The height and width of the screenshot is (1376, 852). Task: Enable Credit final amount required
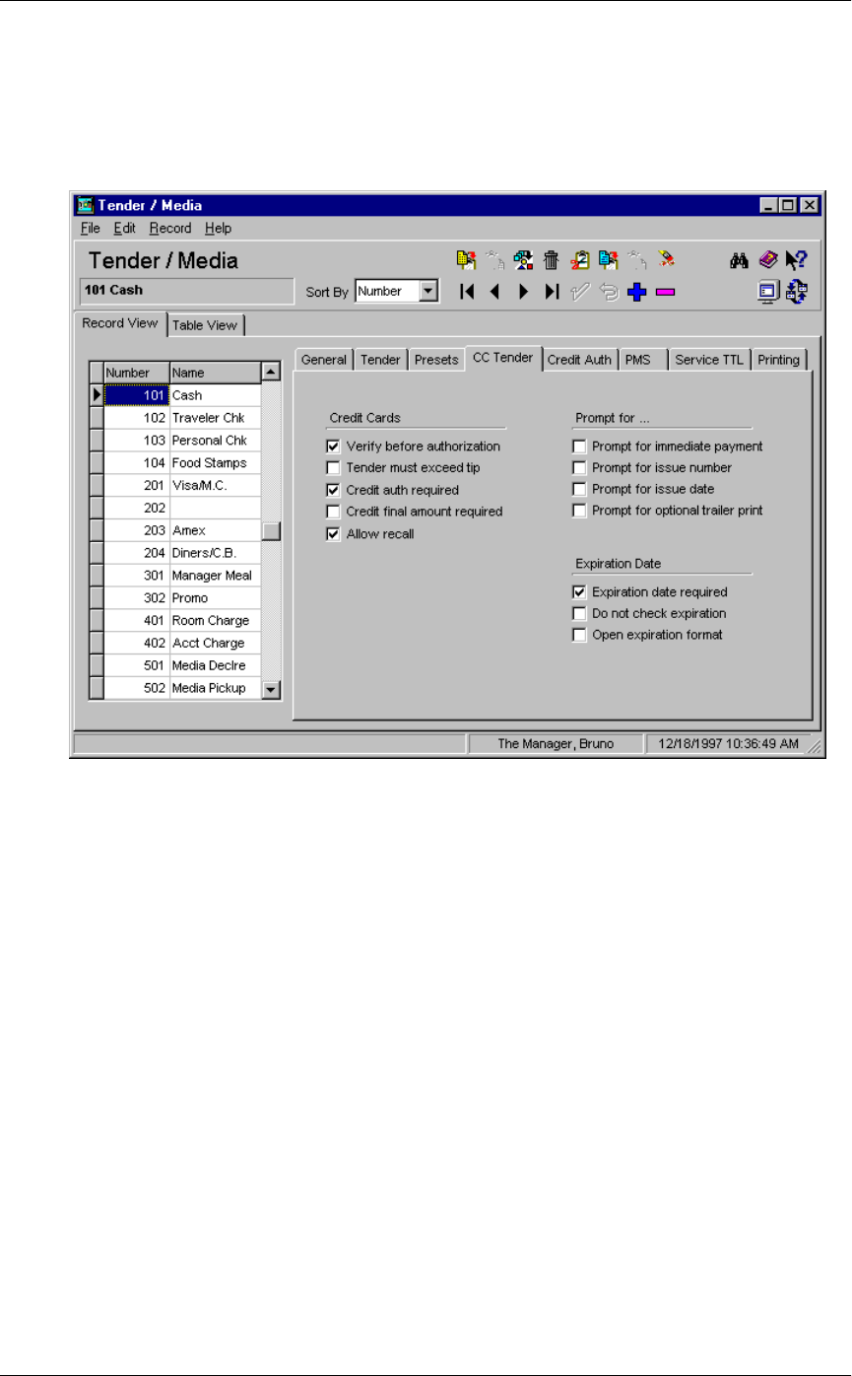333,512
